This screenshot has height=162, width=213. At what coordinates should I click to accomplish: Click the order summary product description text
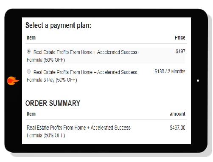coord(78,131)
